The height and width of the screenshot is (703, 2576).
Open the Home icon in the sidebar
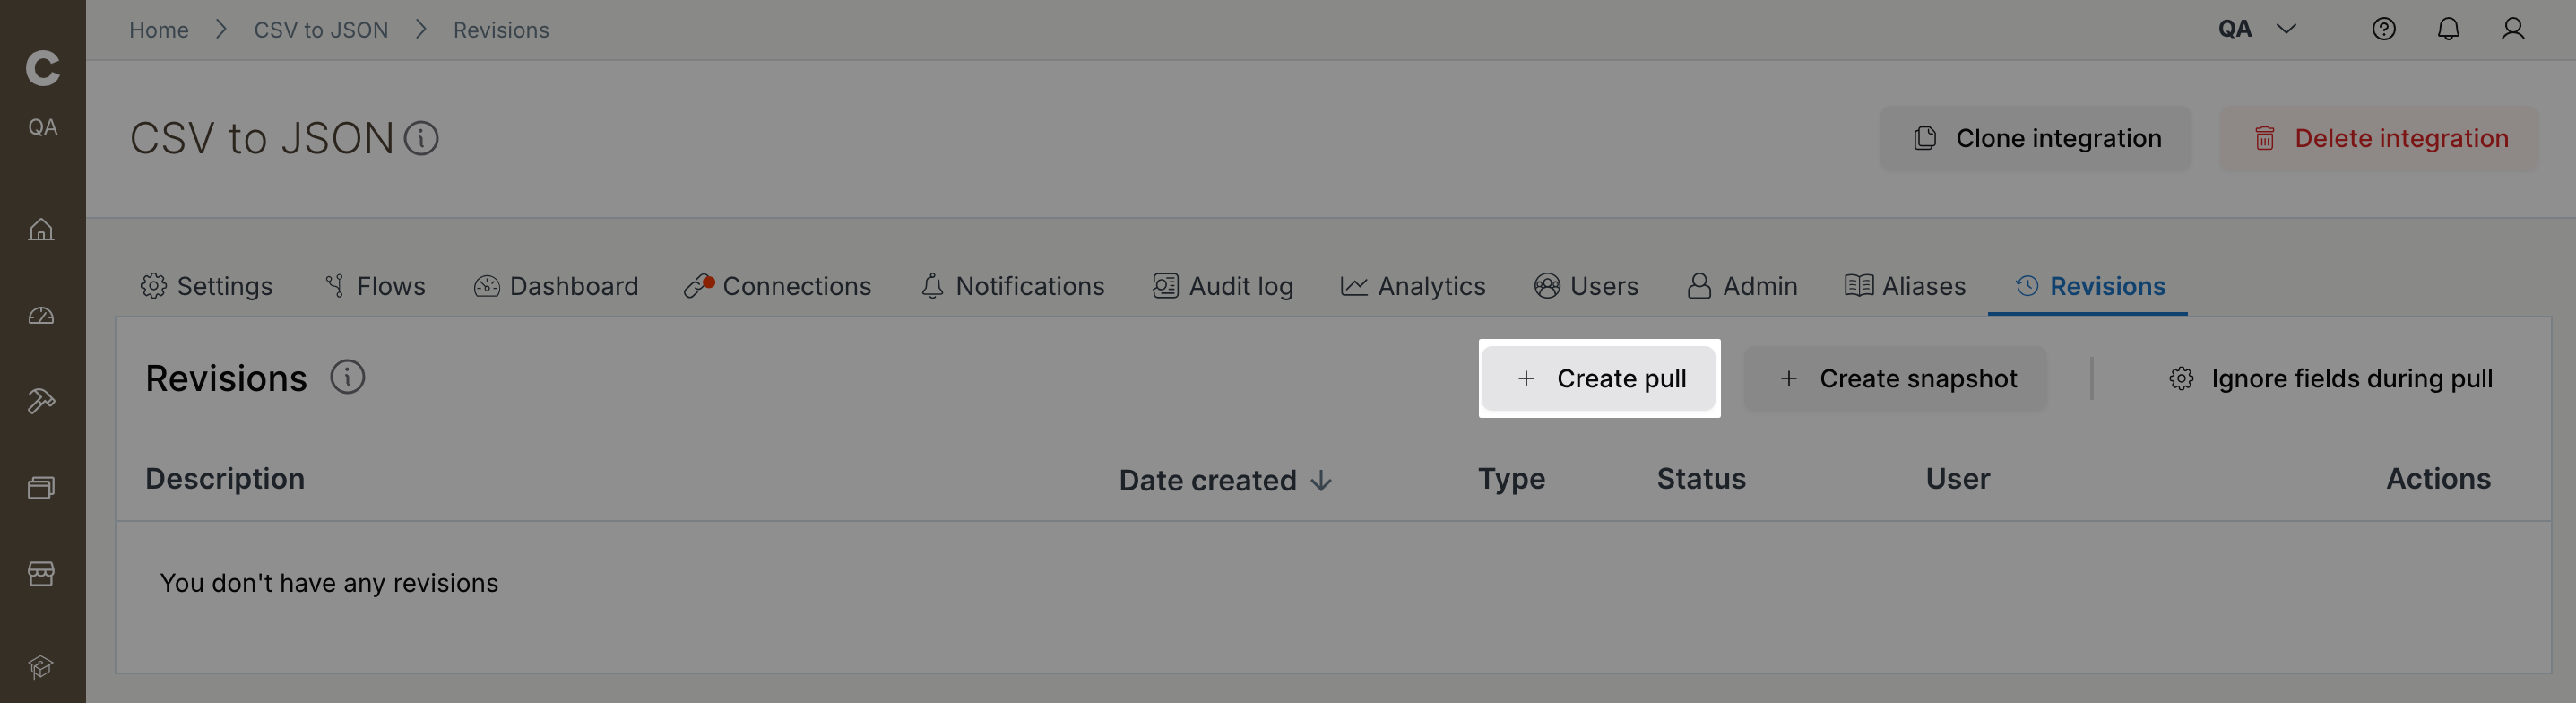41,229
